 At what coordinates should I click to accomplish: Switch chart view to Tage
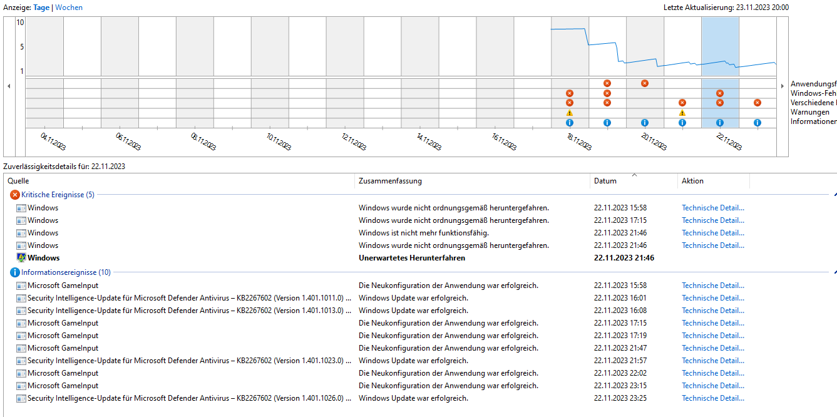[x=41, y=8]
